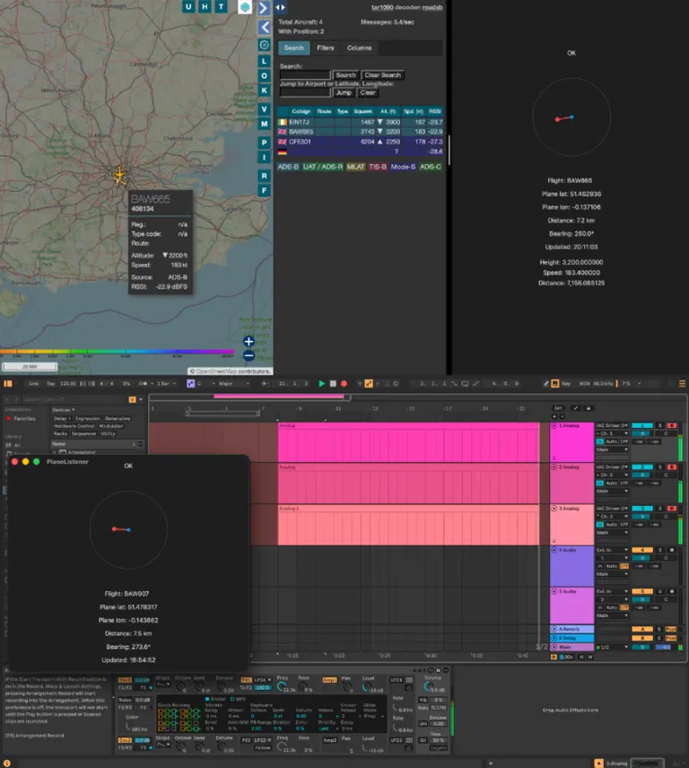
Task: Click the H map control button
Action: (205, 6)
